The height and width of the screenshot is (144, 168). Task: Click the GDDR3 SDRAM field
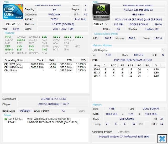pos(139,24)
